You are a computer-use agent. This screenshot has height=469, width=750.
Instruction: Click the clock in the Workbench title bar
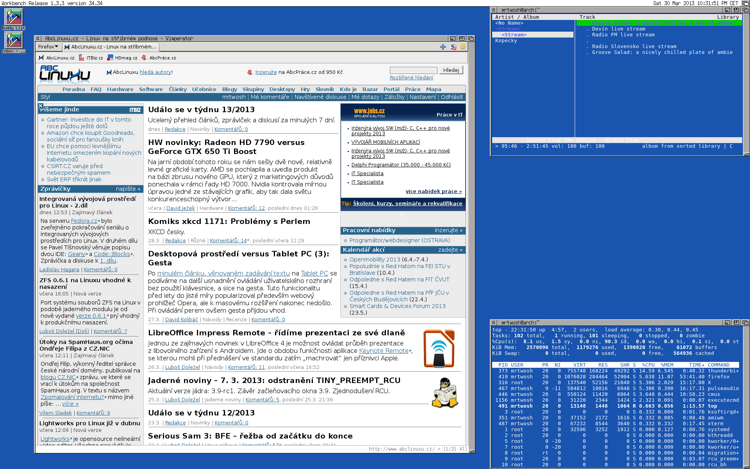696,3
